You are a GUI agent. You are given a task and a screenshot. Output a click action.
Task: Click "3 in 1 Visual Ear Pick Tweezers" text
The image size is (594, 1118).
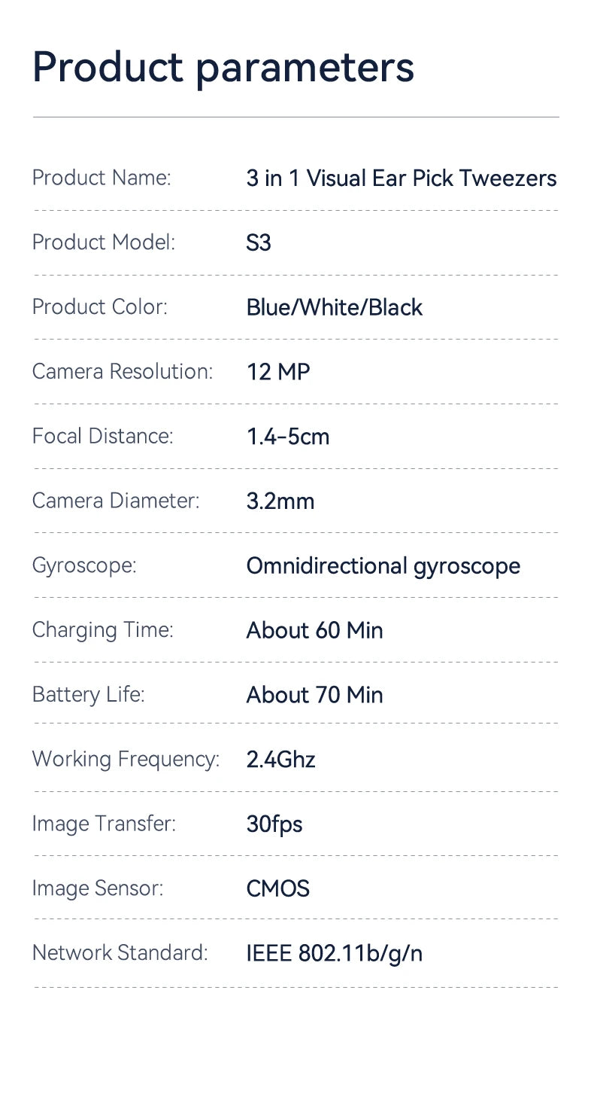[402, 178]
